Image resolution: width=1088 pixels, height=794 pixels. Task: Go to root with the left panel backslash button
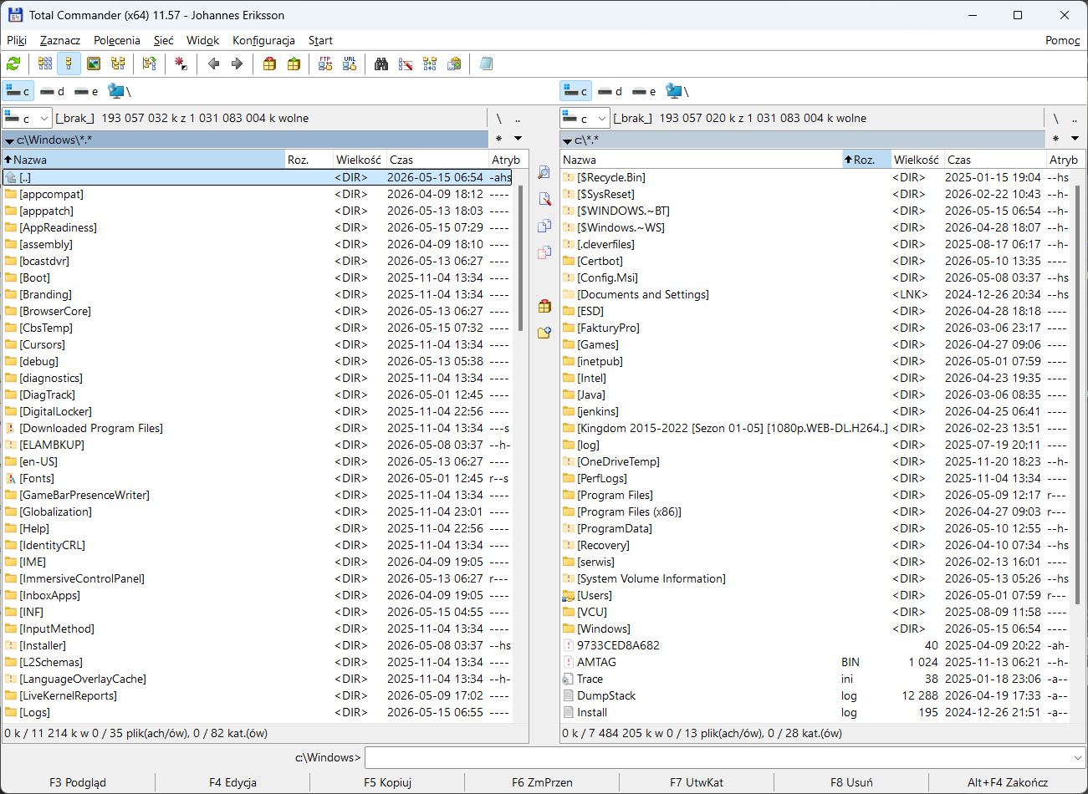coord(499,119)
